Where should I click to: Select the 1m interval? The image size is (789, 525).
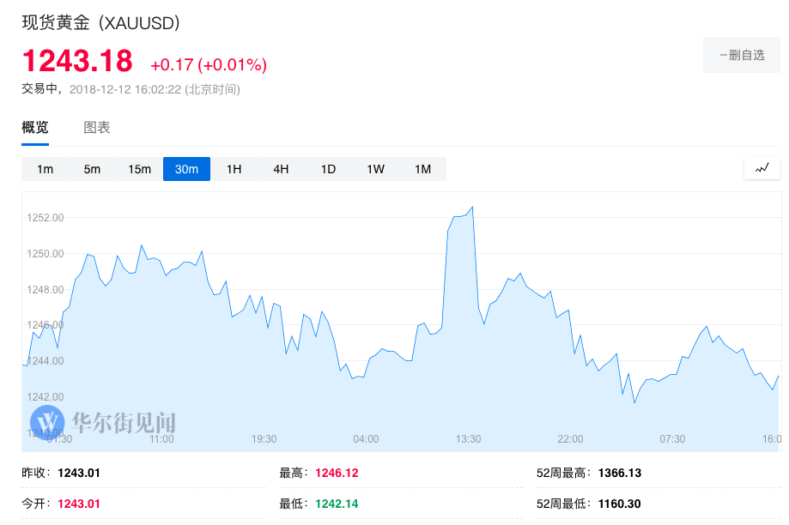coord(45,169)
